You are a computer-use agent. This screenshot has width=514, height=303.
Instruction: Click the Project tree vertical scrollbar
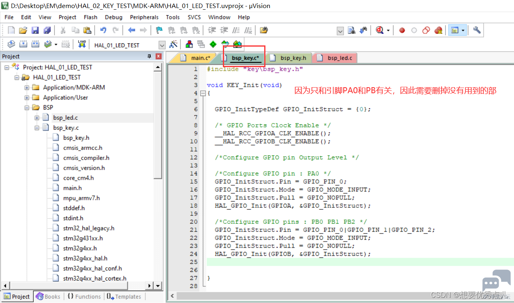coord(159,172)
